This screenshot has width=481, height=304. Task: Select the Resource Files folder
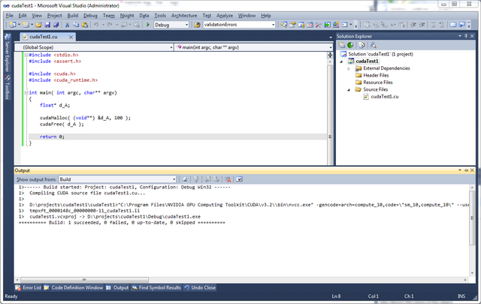click(377, 83)
